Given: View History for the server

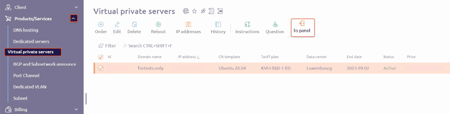Looking at the screenshot, I should 218,28.
